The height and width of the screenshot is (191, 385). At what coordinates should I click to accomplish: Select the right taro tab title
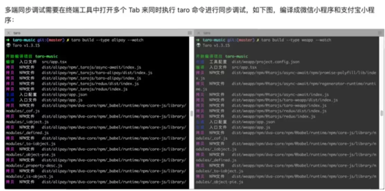(207, 33)
